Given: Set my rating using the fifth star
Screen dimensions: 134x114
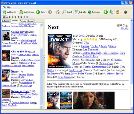Looking at the screenshot, I should (x=96, y=39).
